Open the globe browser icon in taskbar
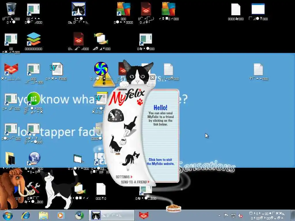 click(79, 215)
